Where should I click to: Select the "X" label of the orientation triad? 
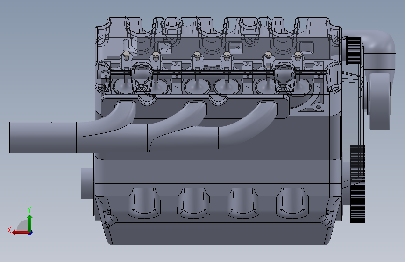[x=9, y=230]
